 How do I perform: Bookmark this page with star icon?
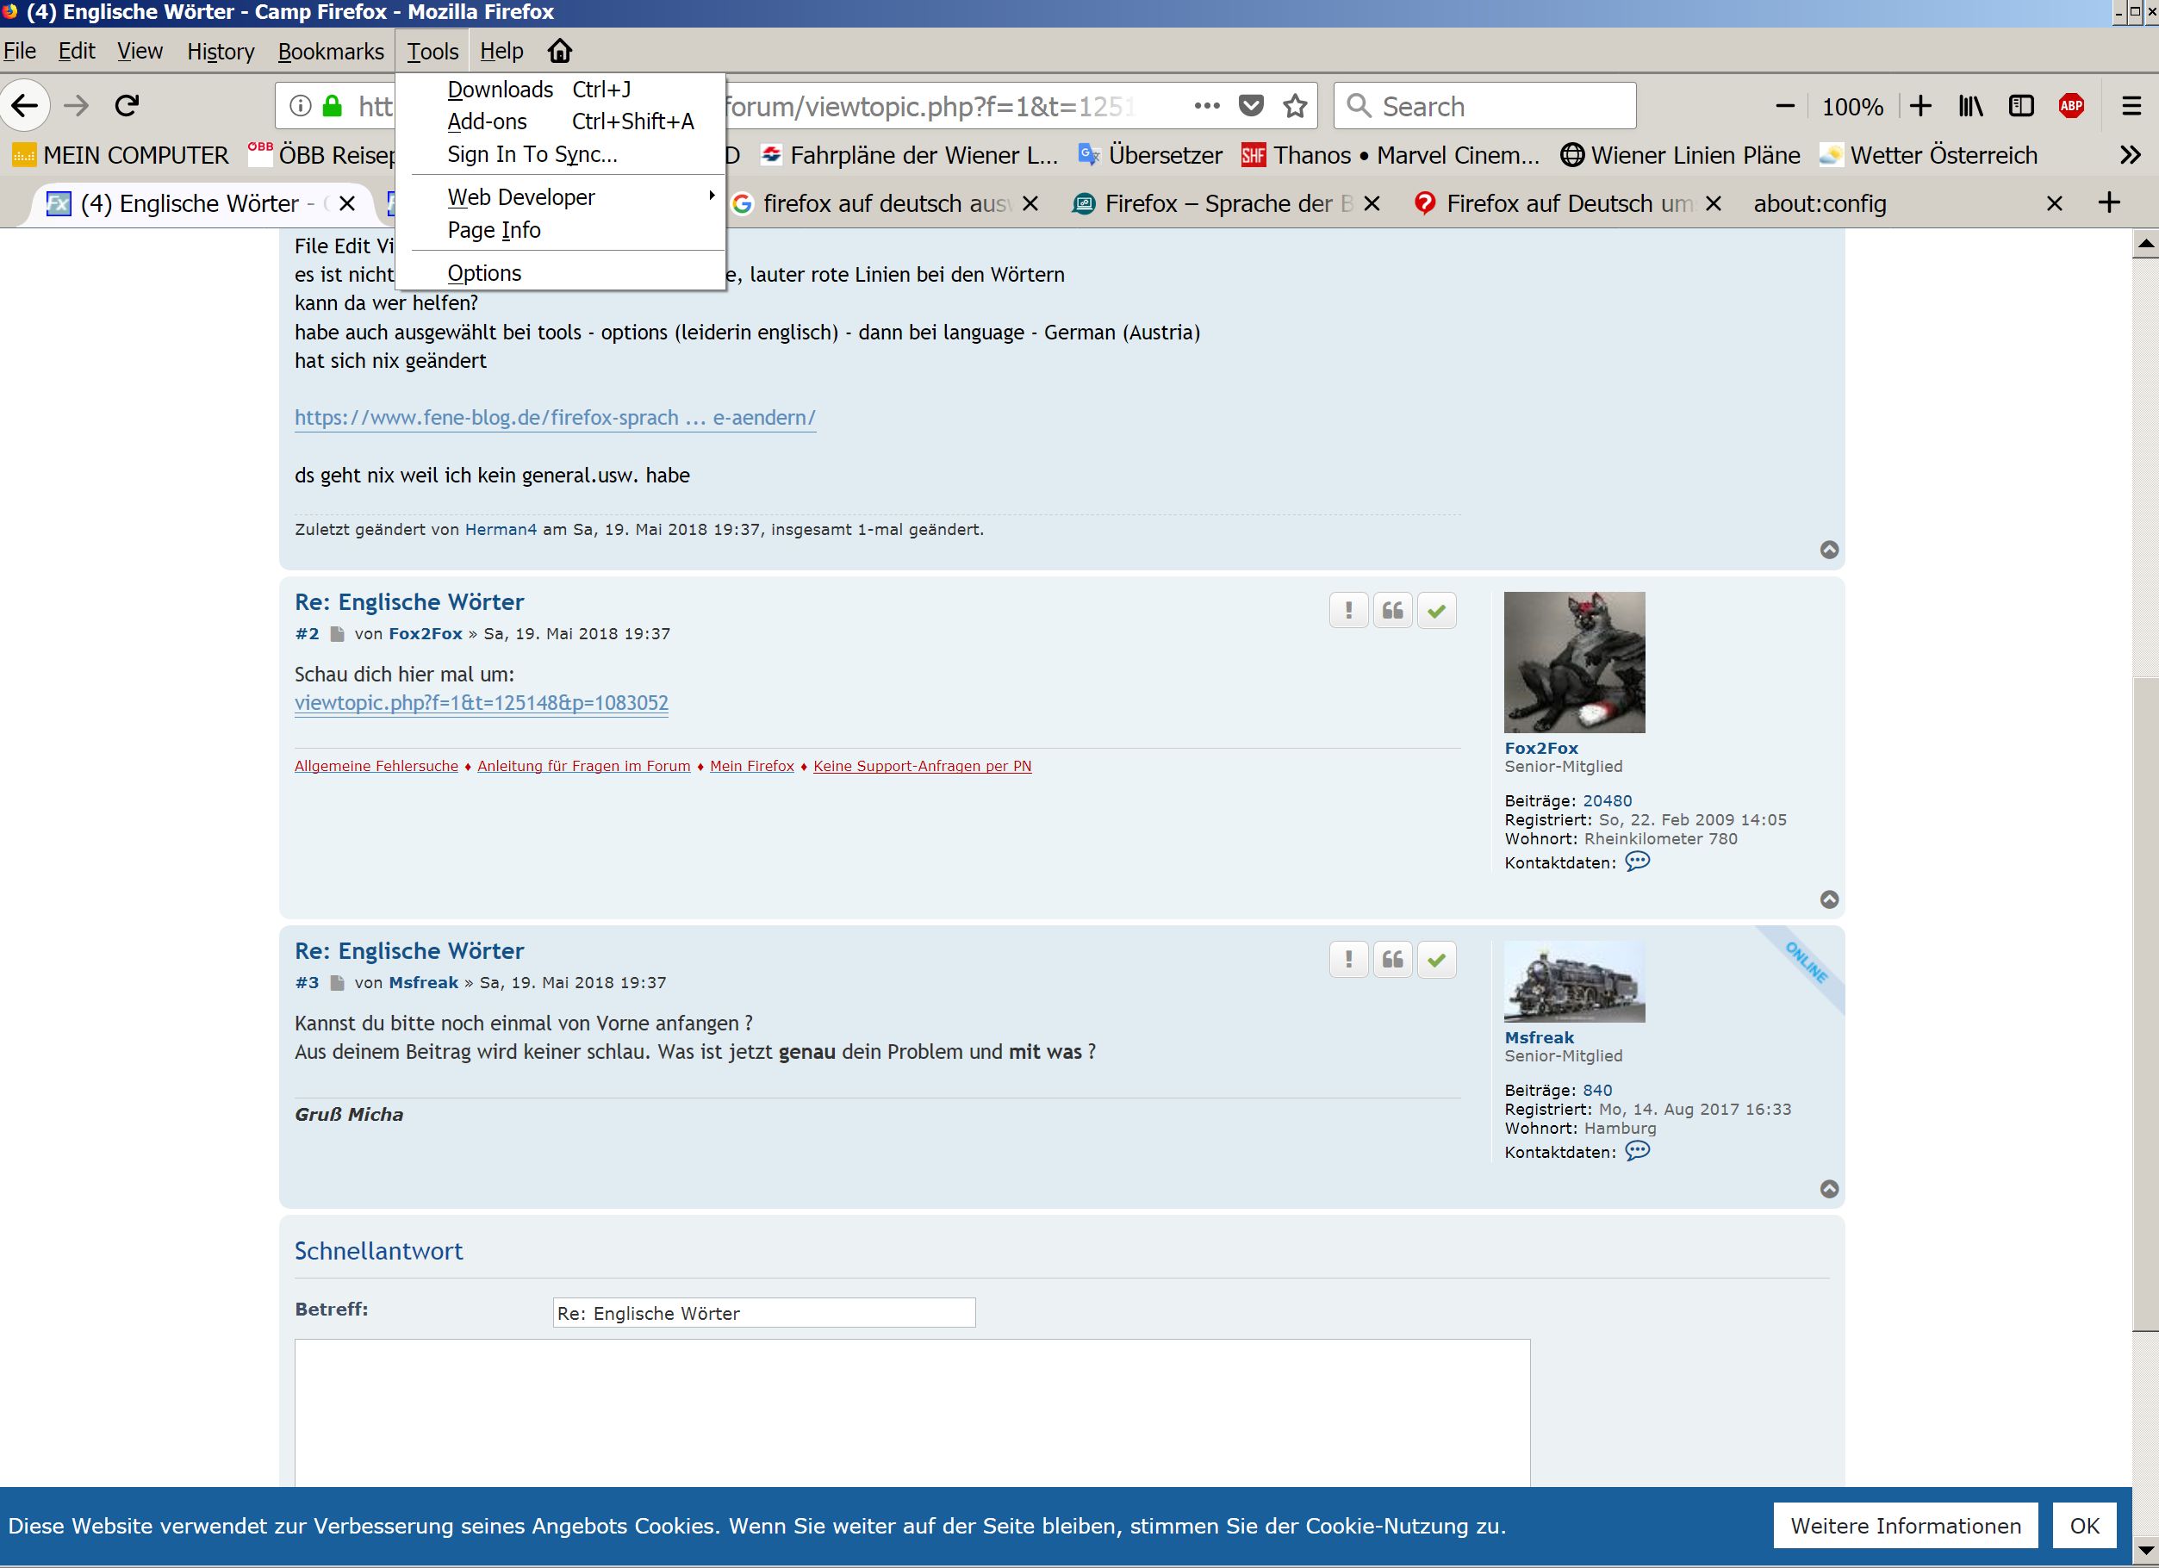click(x=1295, y=106)
